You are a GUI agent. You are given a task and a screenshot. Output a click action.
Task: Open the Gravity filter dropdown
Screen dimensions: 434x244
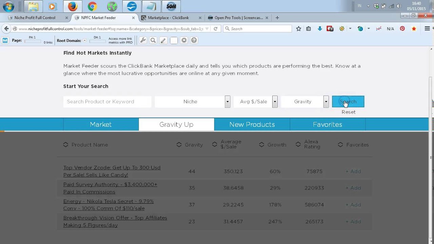click(305, 102)
